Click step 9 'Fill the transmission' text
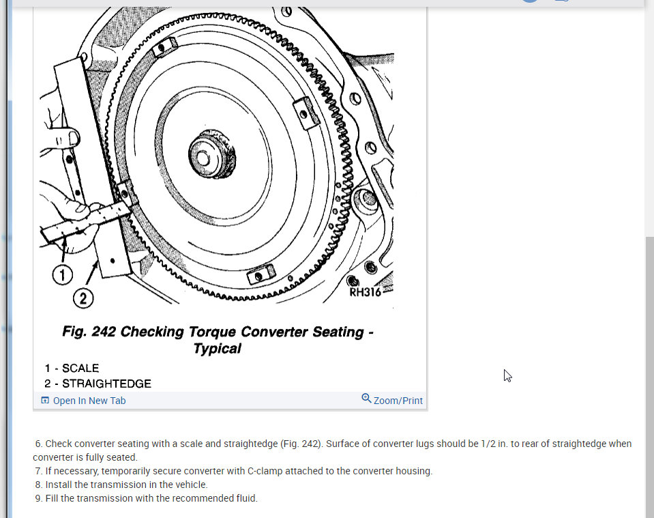 [x=146, y=498]
